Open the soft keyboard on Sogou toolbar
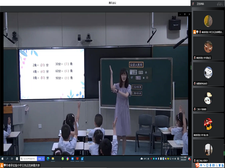The width and height of the screenshot is (225, 168). (x=213, y=165)
